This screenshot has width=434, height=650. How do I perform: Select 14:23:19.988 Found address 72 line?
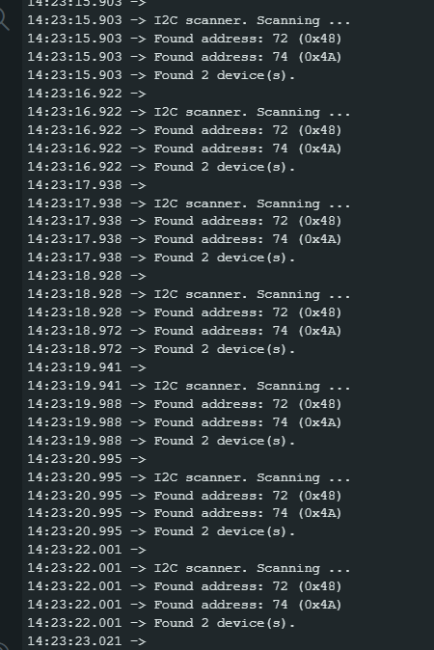[x=184, y=404]
